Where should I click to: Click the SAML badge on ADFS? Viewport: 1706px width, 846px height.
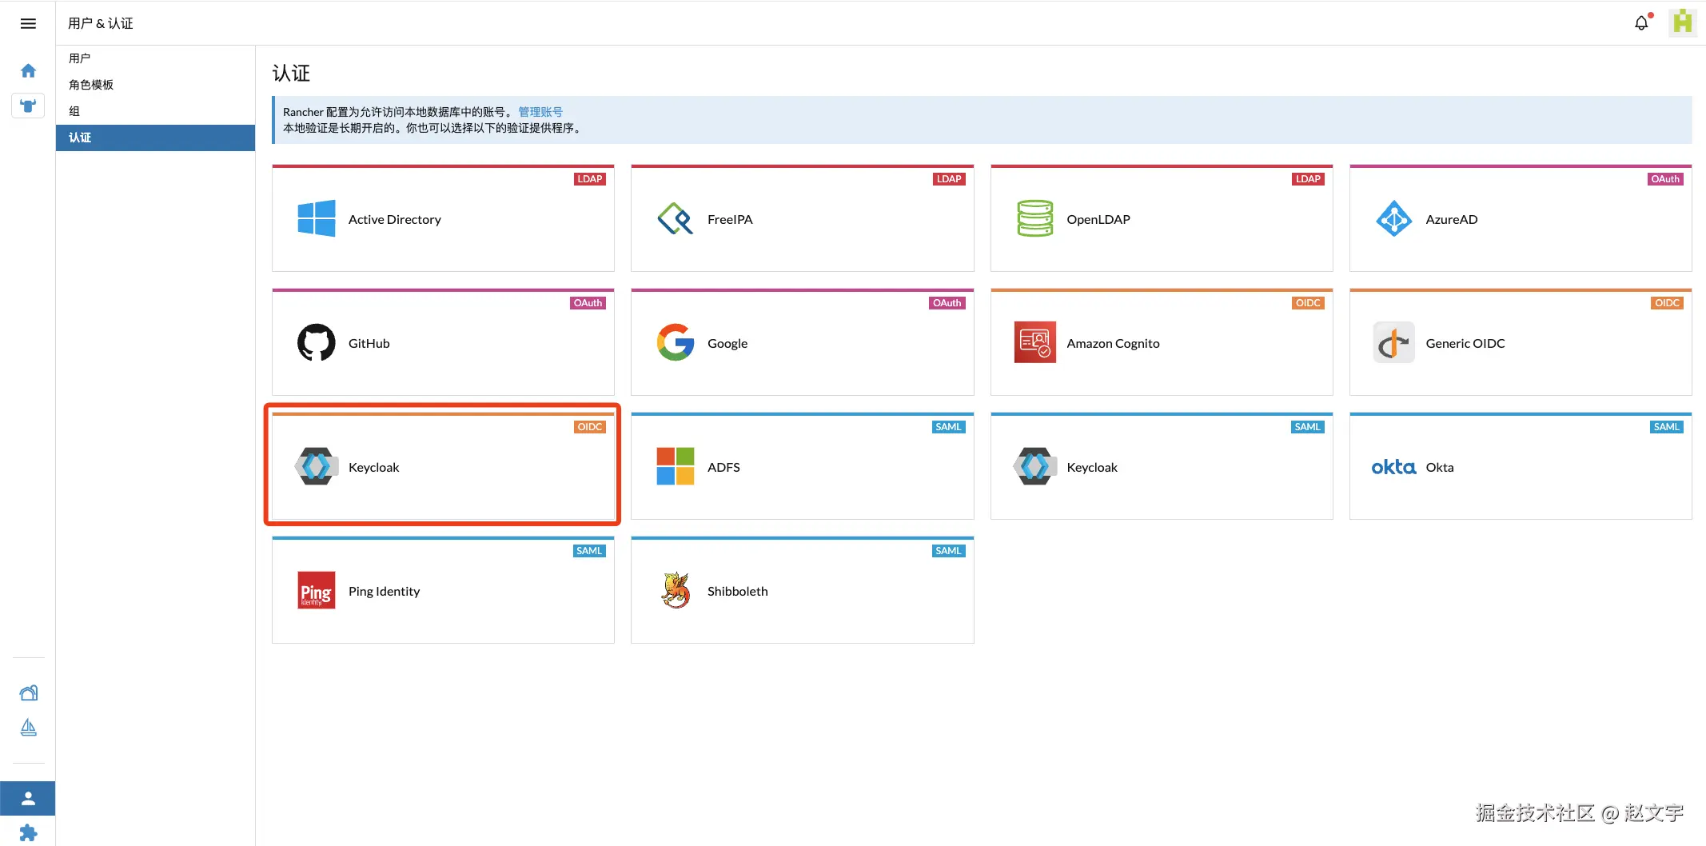[948, 427]
